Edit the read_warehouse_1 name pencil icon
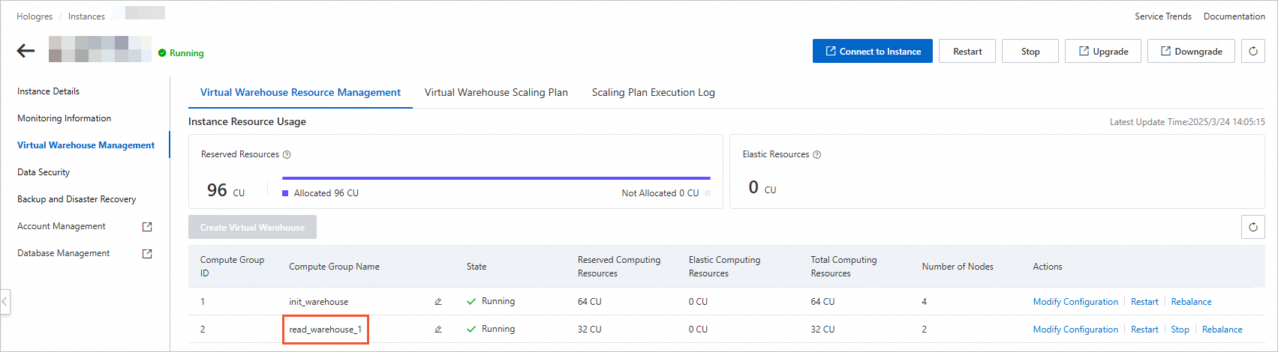The image size is (1278, 352). tap(438, 330)
